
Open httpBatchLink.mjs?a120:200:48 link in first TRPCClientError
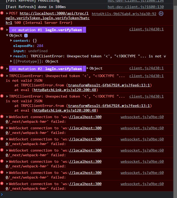(65, 90)
